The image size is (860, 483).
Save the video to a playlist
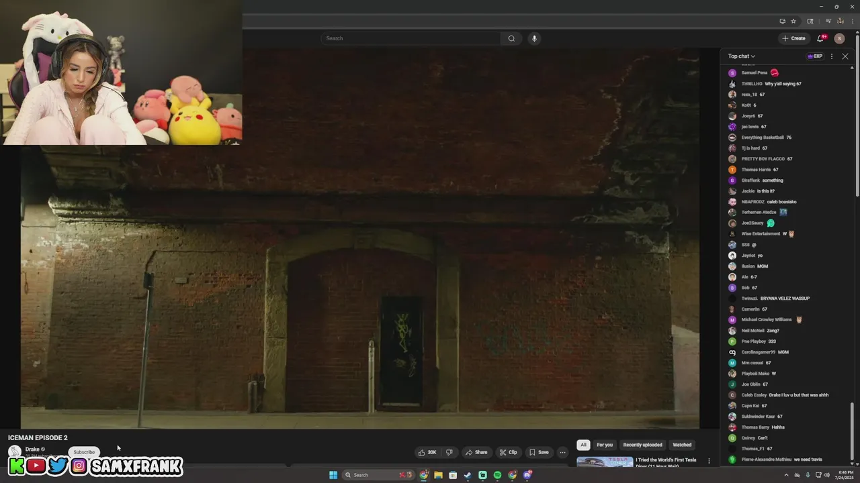pyautogui.click(x=539, y=452)
